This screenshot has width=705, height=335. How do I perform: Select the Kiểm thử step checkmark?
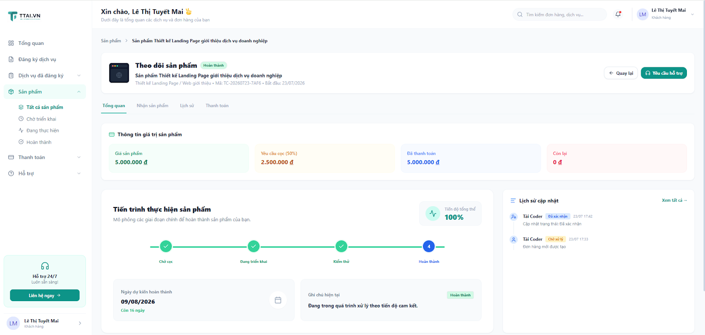click(x=341, y=247)
